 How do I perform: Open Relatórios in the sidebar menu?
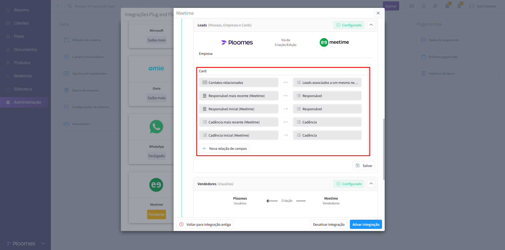[23, 76]
